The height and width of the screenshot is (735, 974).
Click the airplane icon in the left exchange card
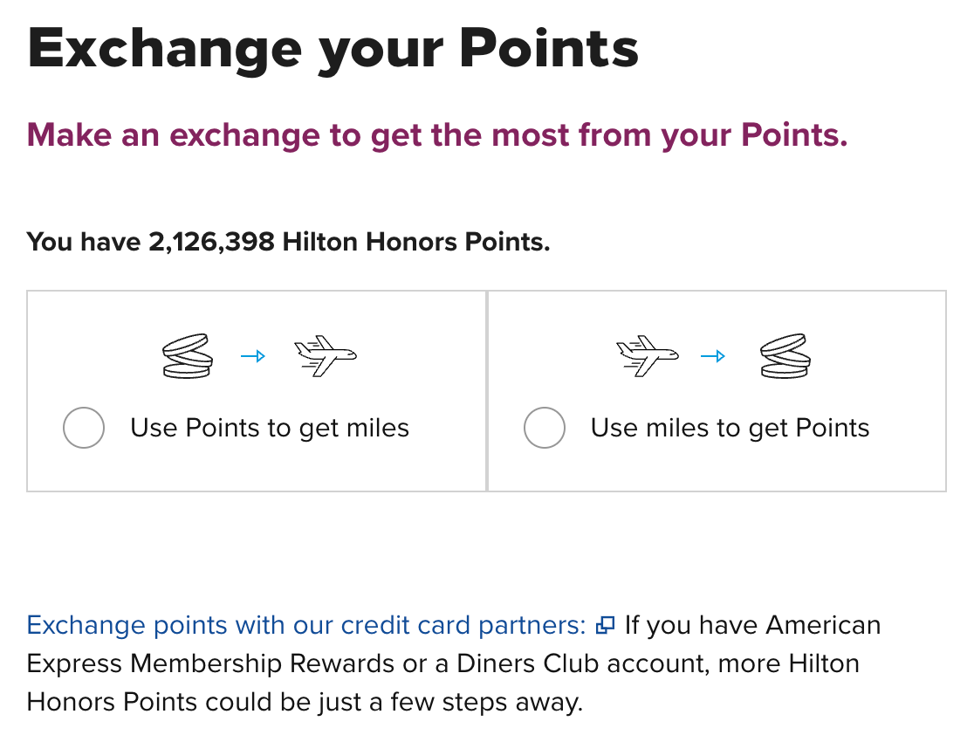coord(327,354)
